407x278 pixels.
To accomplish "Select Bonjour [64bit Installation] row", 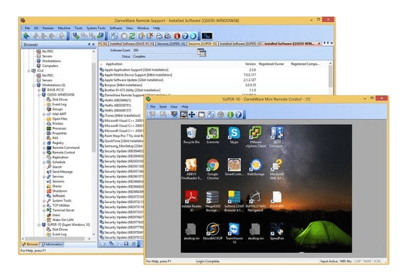I will (121, 85).
